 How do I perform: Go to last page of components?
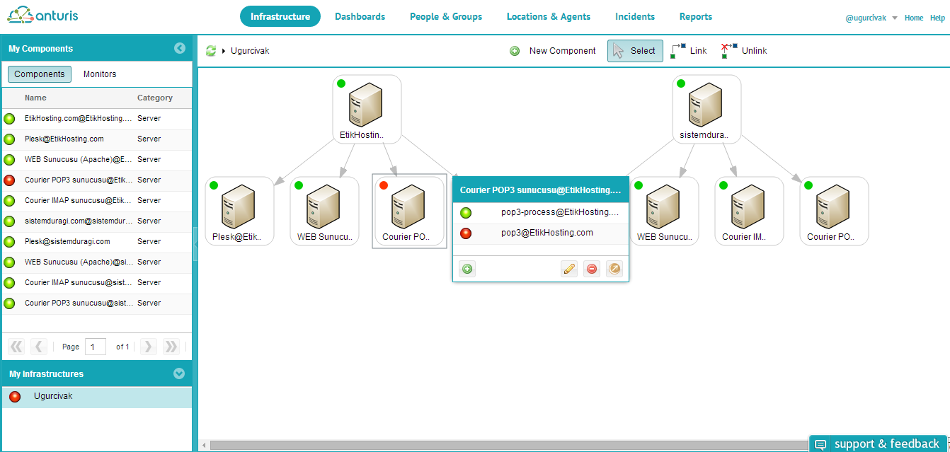(x=171, y=347)
